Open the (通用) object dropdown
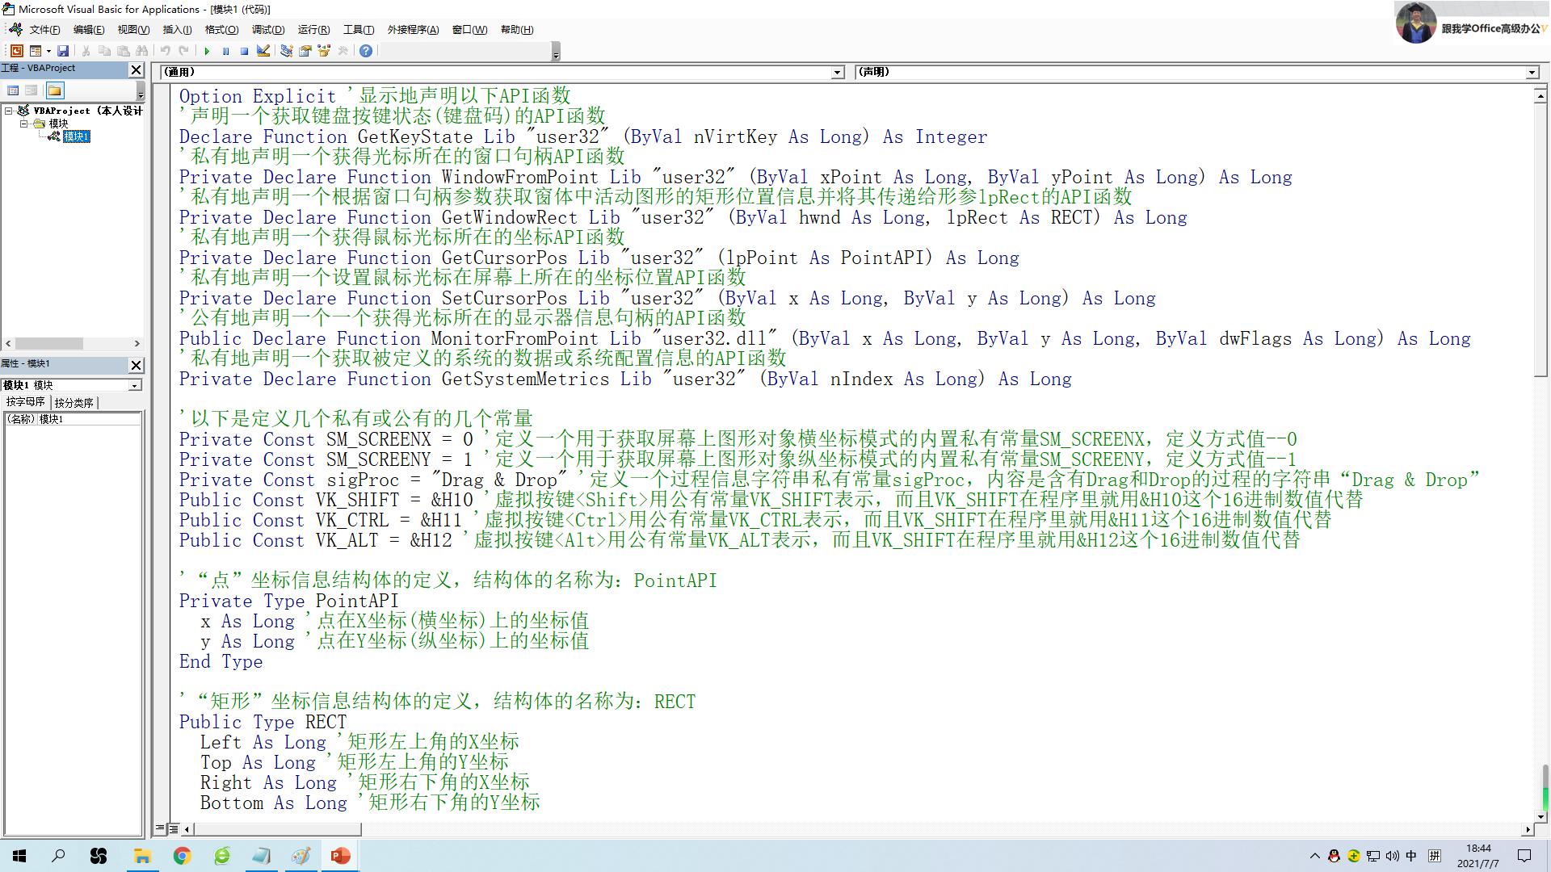This screenshot has height=872, width=1551. point(838,73)
